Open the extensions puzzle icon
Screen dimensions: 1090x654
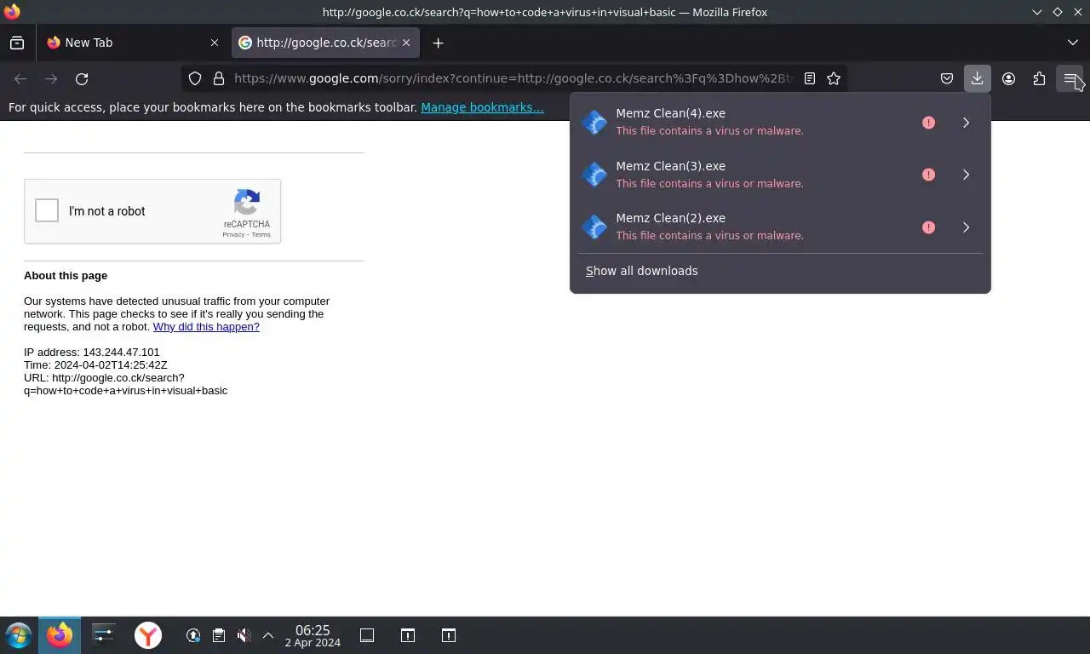(1039, 78)
